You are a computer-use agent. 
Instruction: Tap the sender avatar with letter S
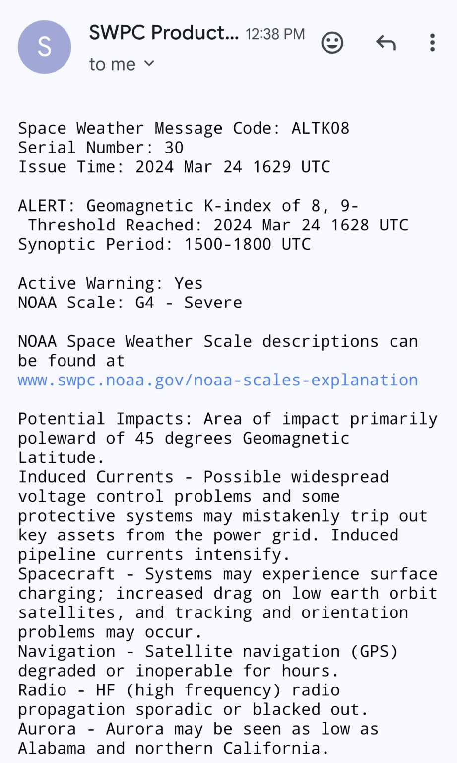tap(45, 47)
